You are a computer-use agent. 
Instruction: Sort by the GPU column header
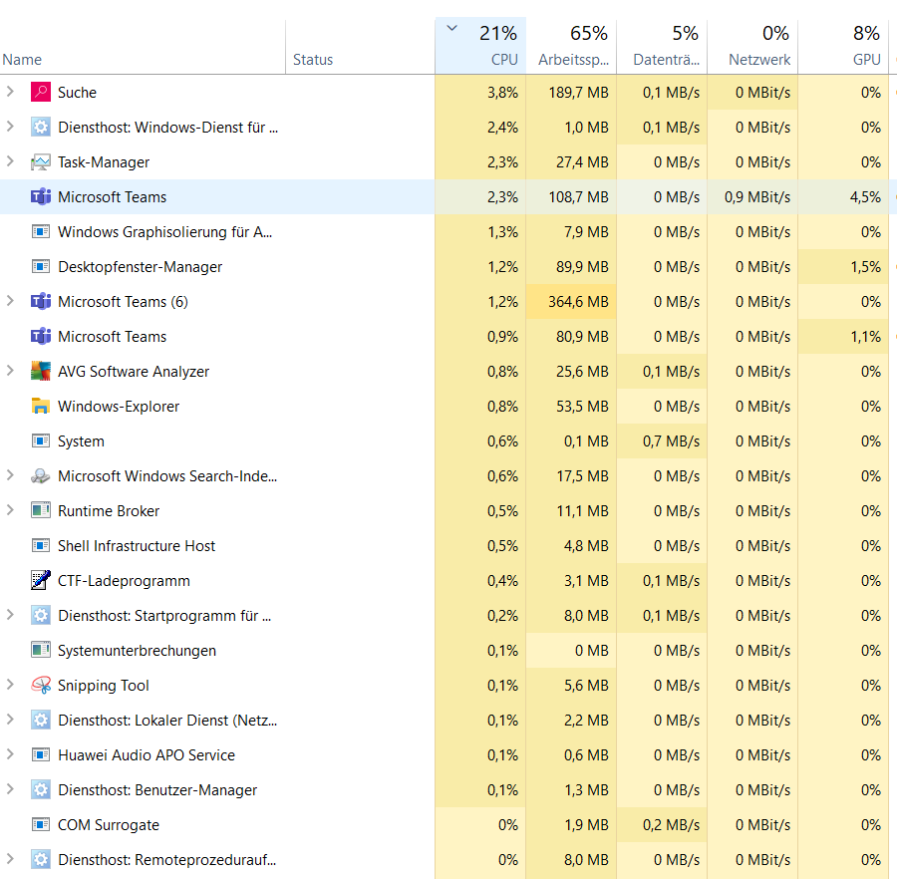coord(843,46)
